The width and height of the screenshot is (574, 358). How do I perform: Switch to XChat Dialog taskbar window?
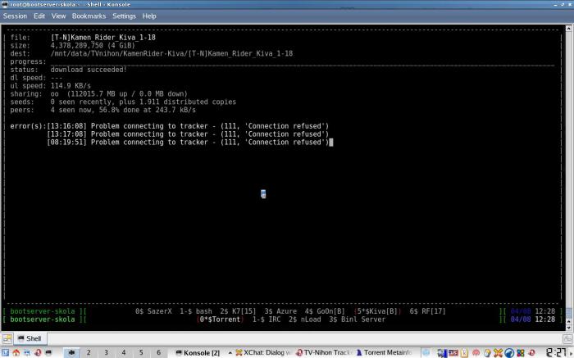[263, 353]
